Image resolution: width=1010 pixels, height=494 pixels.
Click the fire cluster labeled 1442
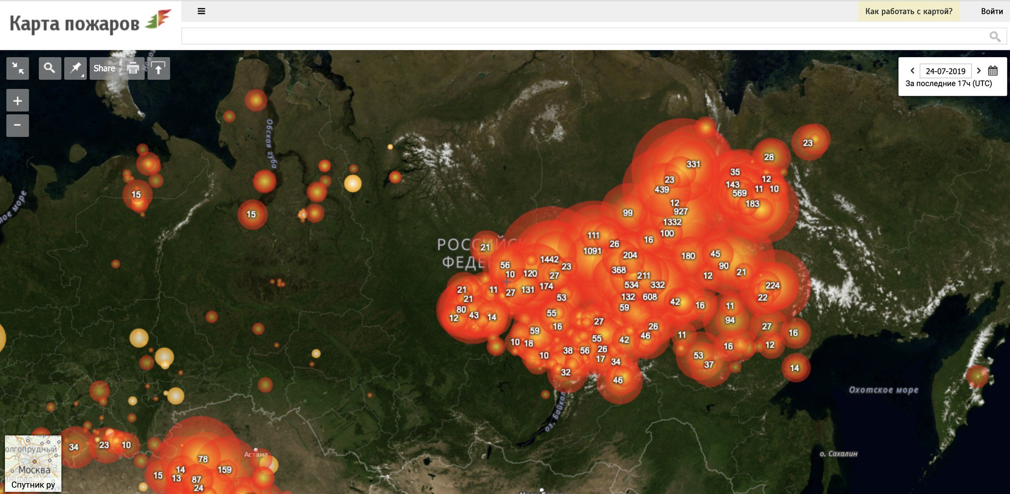(549, 259)
